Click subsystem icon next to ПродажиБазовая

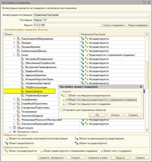[18, 47]
